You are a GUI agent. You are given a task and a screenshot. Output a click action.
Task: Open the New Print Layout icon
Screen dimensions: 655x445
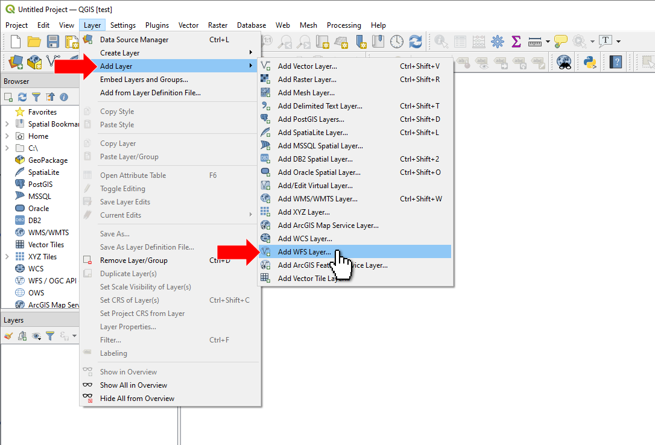coord(72,42)
